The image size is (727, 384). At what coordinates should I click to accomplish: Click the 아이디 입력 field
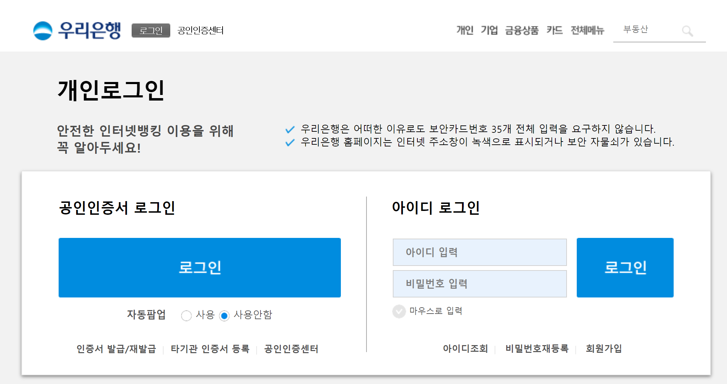[x=480, y=252]
